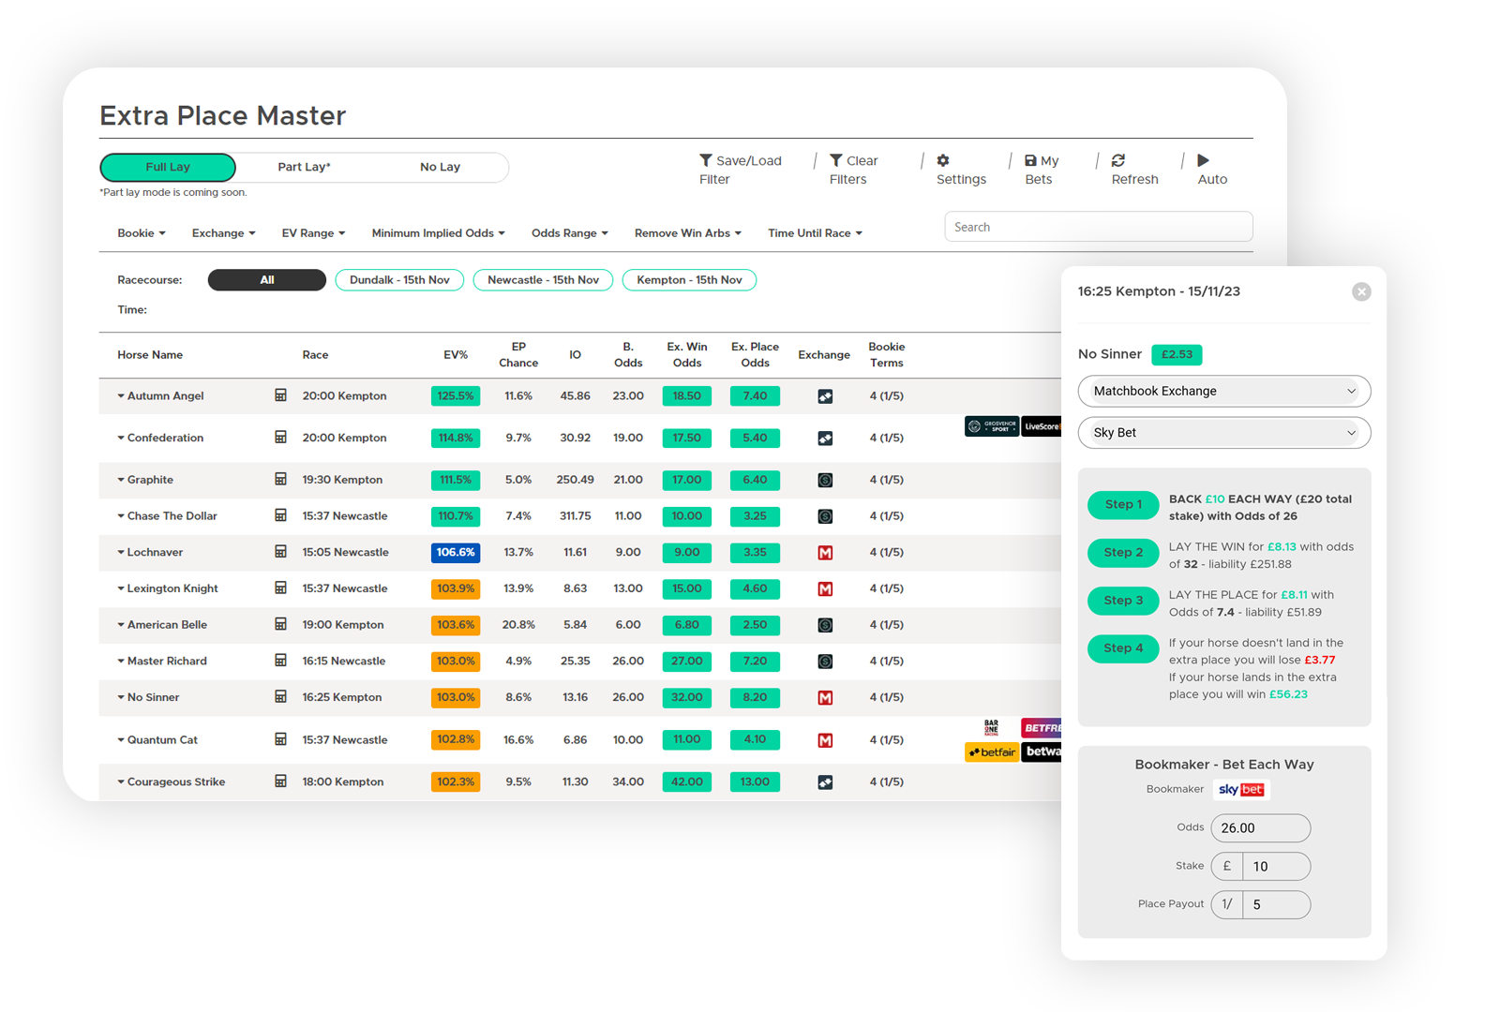This screenshot has height=1012, width=1500.
Task: Click Matchbook exchange icon for Lochnaver
Action: pyautogui.click(x=825, y=553)
